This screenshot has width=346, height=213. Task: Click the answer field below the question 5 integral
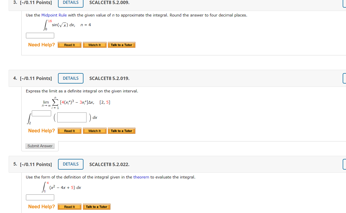40,197
